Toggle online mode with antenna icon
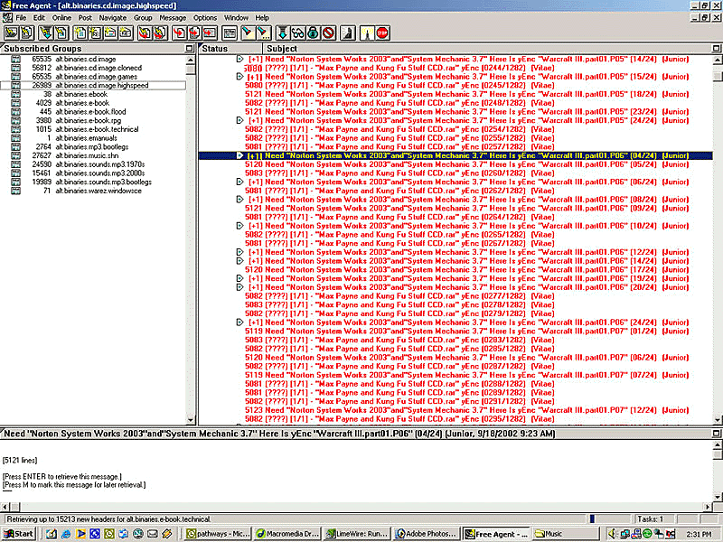Image resolution: width=723 pixels, height=542 pixels. tap(367, 33)
